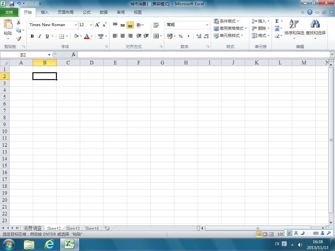Switch to the 页面布局 tab
The height and width of the screenshot is (251, 335).
pyautogui.click(x=65, y=12)
